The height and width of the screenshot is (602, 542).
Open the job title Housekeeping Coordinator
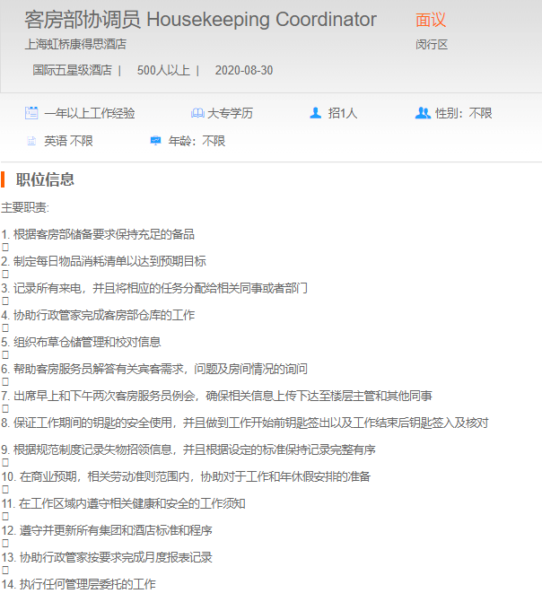pyautogui.click(x=200, y=20)
